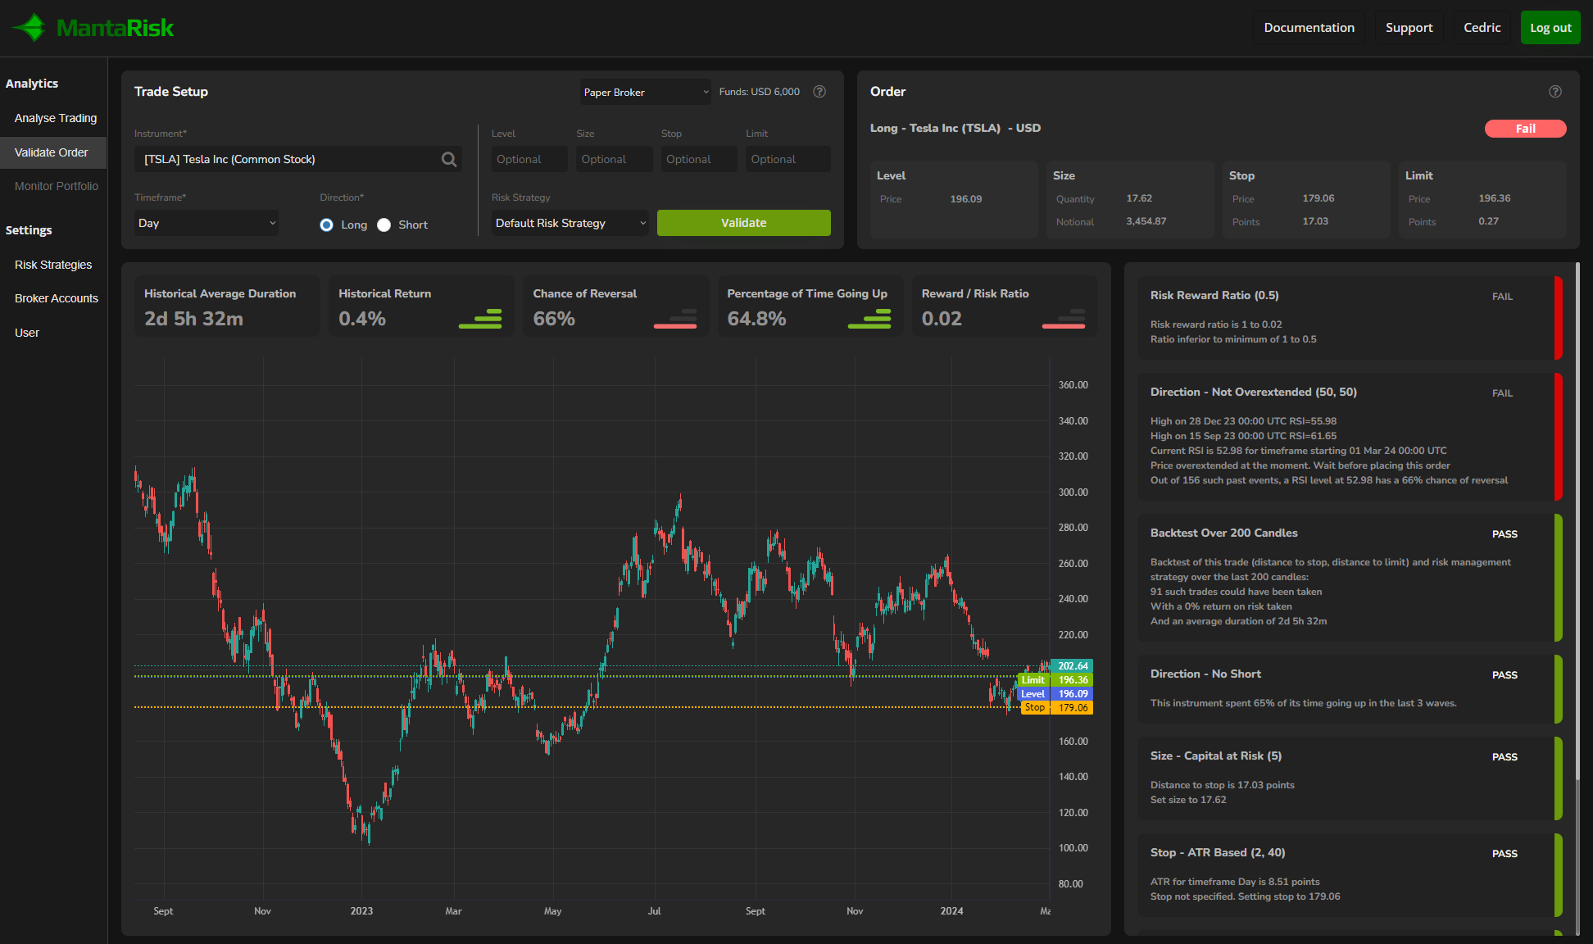1593x944 pixels.
Task: Click the Stop optional input field
Action: coord(698,159)
